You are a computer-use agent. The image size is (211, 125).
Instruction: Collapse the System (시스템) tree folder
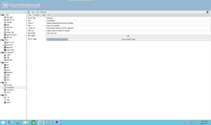tap(1, 15)
